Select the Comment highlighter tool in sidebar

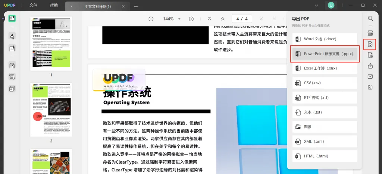click(12, 36)
